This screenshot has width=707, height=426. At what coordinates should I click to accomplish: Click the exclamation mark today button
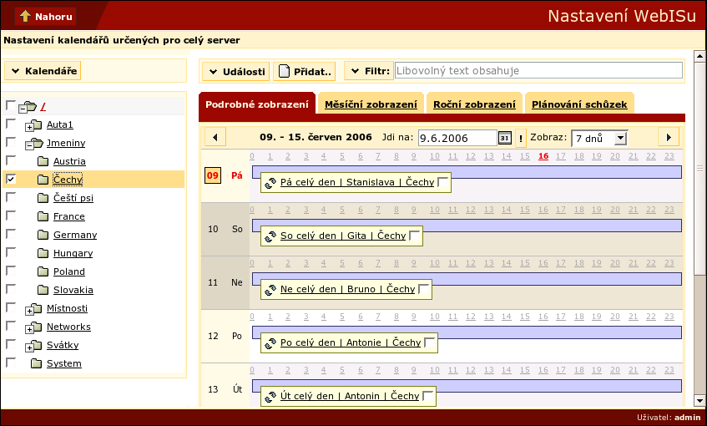pyautogui.click(x=520, y=138)
